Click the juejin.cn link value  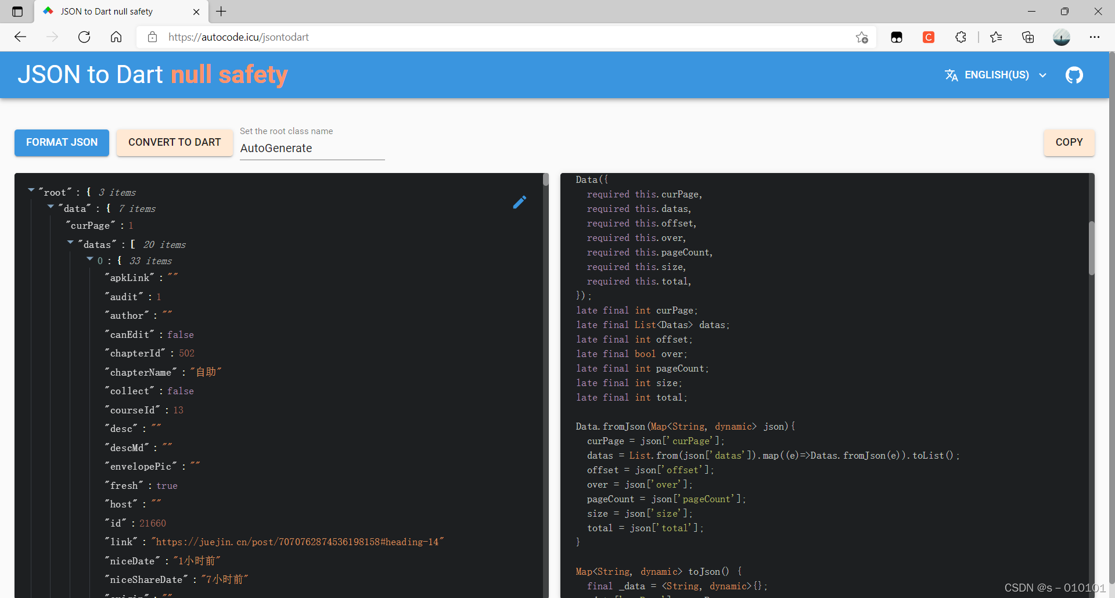pos(297,542)
